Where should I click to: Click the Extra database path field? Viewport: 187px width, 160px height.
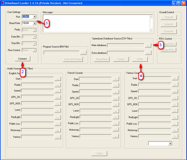126,53
